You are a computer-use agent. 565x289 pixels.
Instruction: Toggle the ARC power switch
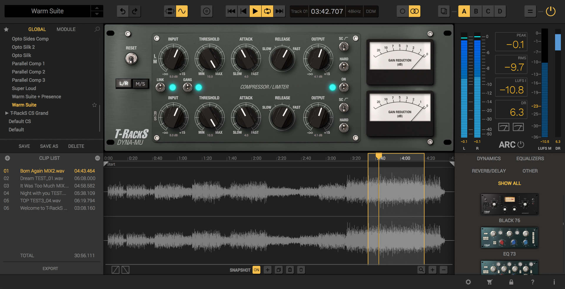[x=521, y=145]
